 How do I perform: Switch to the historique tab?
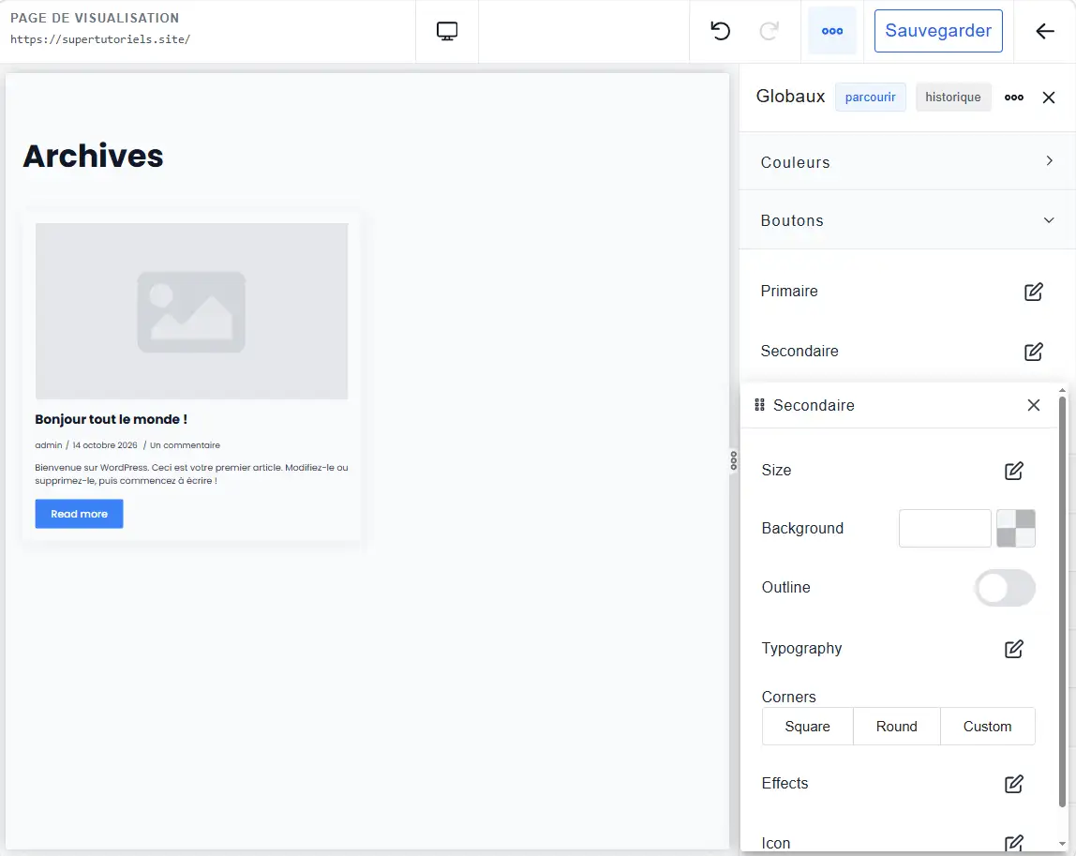pyautogui.click(x=952, y=98)
